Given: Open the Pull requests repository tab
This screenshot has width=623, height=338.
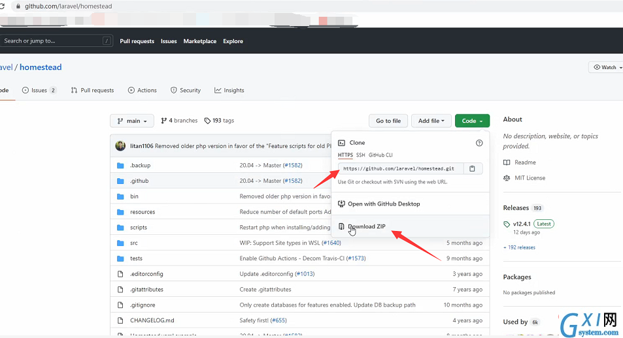Looking at the screenshot, I should (92, 91).
